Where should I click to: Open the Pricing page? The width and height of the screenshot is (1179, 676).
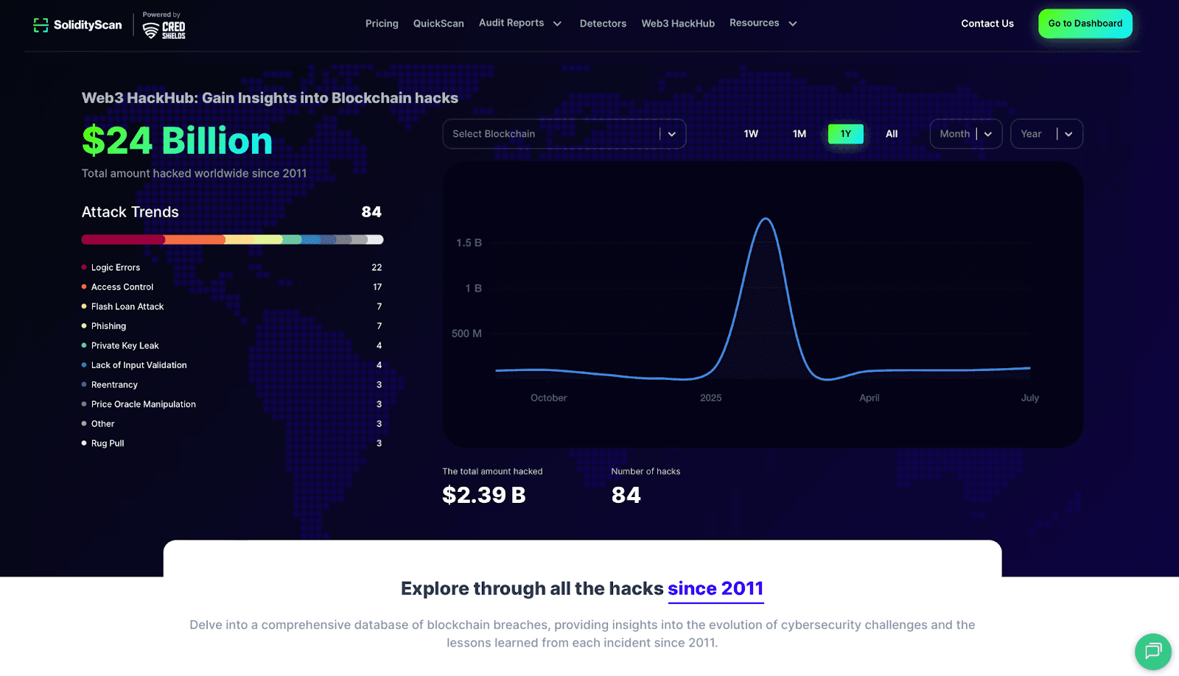pos(382,24)
